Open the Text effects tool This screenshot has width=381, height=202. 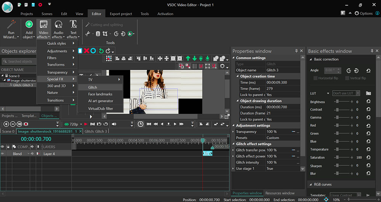73,29
